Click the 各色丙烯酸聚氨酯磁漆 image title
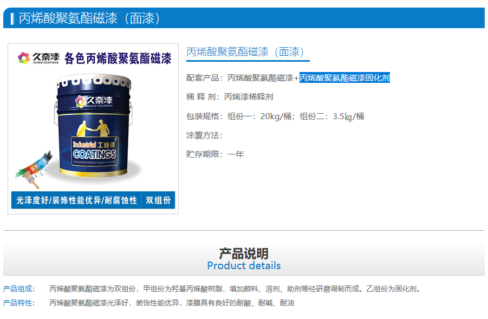The height and width of the screenshot is (319, 488). (x=118, y=58)
